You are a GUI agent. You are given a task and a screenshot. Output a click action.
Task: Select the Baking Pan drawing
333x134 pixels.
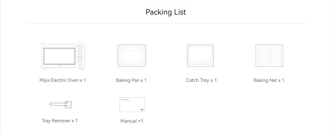pyautogui.click(x=132, y=56)
